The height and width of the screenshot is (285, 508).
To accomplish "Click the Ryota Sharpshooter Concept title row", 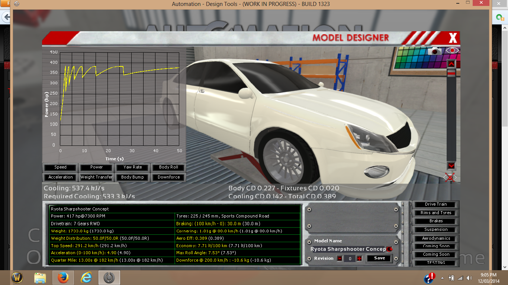I will tap(174, 209).
